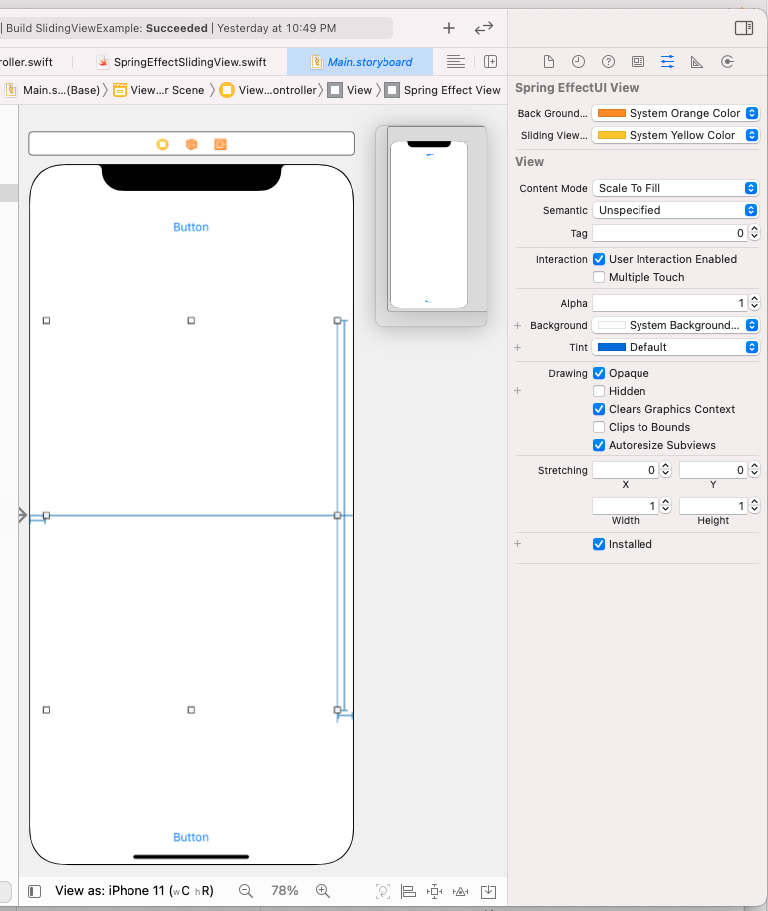
Task: Enable the Hidden checkbox
Action: (x=599, y=391)
